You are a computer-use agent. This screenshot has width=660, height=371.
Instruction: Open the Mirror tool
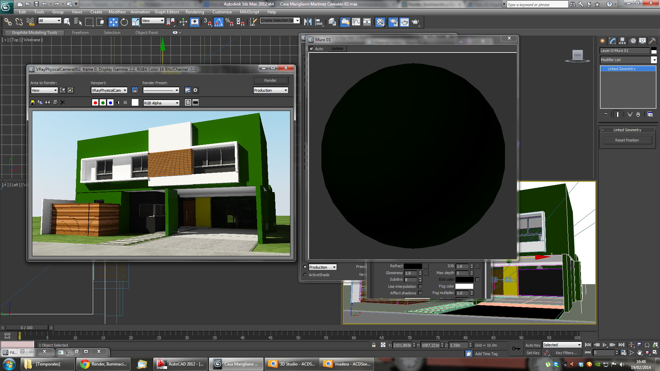[x=308, y=22]
